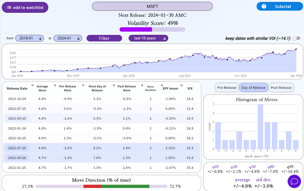This screenshot has width=304, height=191.
Task: Click help icon beside SPY move header
Action: (182, 85)
